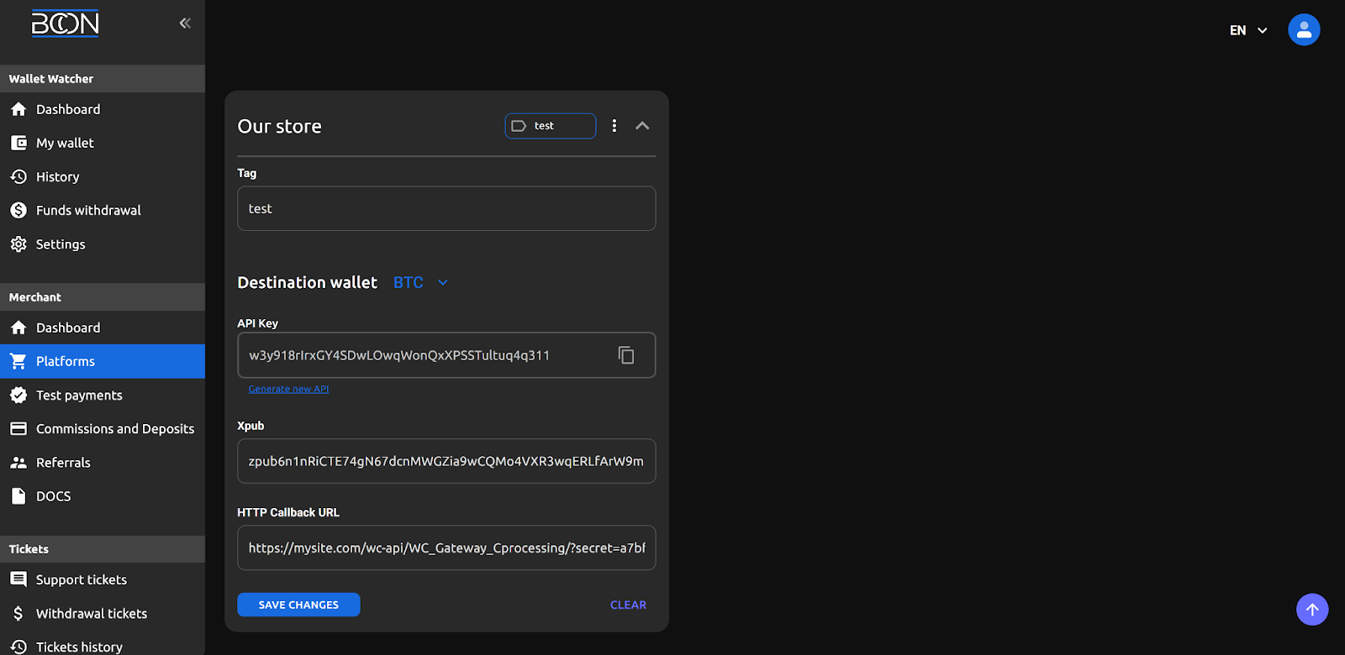Viewport: 1345px width, 655px height.
Task: Collapse the sidebar with the double-chevron icon
Action: pyautogui.click(x=185, y=24)
